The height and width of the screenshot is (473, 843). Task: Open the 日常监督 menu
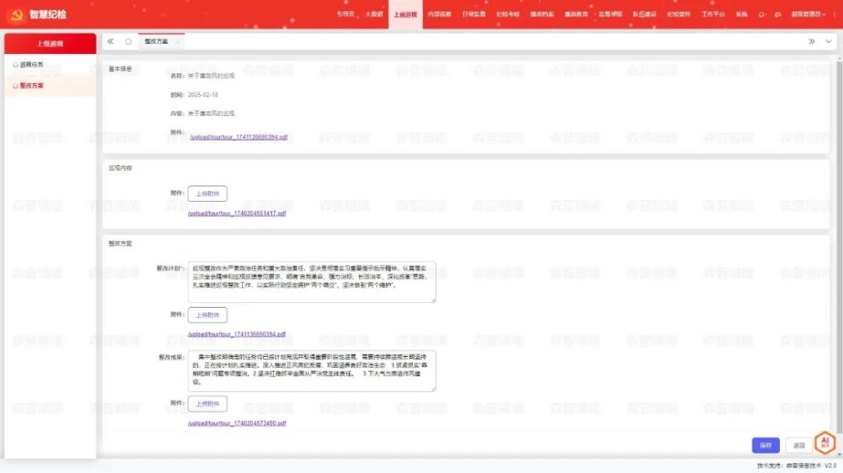click(x=474, y=14)
